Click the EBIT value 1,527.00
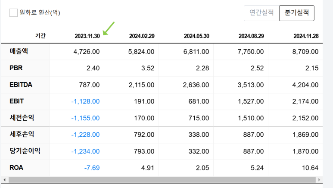 (x=251, y=101)
